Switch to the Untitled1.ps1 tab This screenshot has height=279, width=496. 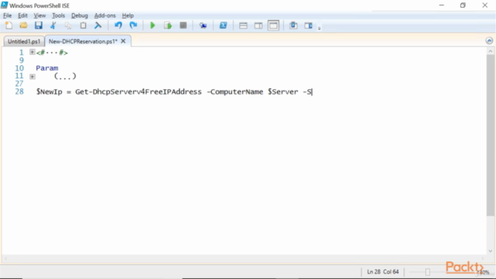(24, 41)
